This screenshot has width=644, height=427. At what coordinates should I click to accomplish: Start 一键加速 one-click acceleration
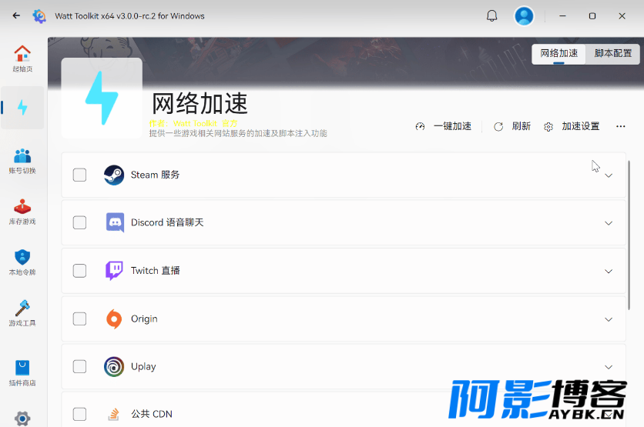[x=444, y=126]
